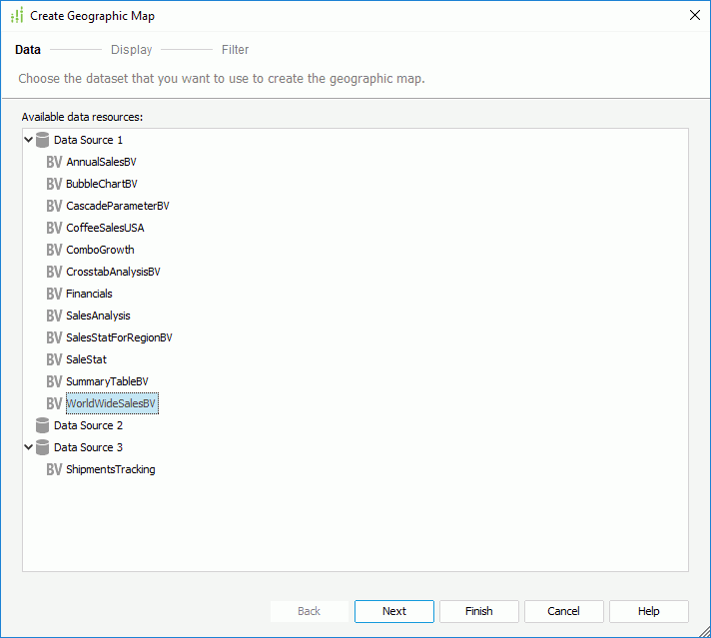The width and height of the screenshot is (711, 638).
Task: Click the BV icon beside SaleStat
Action: coord(54,359)
